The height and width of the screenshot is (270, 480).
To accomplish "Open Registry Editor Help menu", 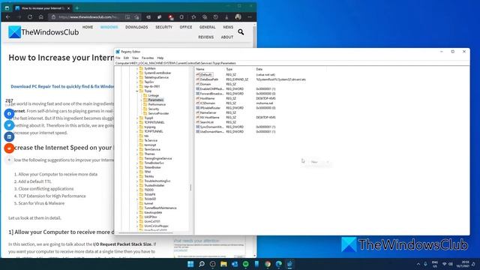I will point(160,58).
